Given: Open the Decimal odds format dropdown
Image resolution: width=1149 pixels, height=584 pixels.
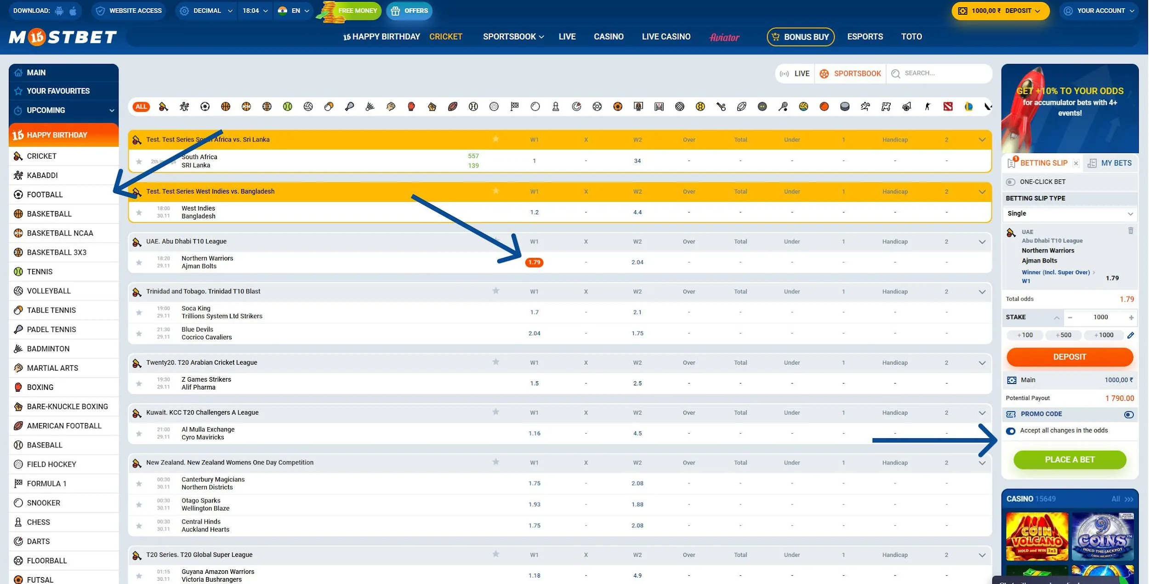Looking at the screenshot, I should click(x=206, y=11).
